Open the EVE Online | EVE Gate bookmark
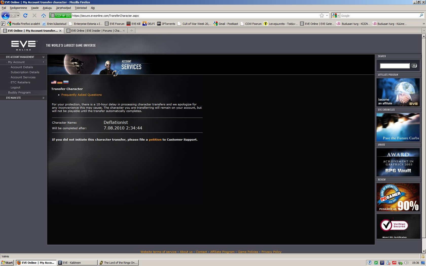The image size is (426, 266). (317, 24)
